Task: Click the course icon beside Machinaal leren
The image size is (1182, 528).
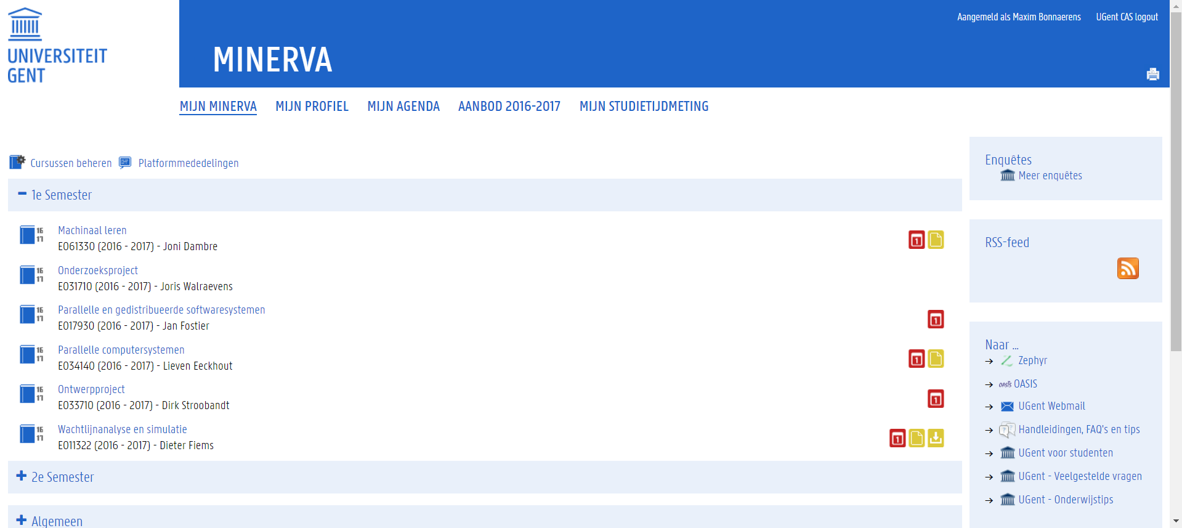Action: [x=31, y=235]
